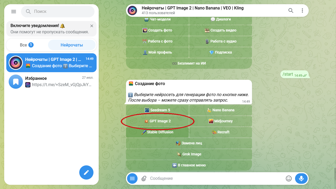
Task: Attach a file with the paperclip icon
Action: [144, 178]
